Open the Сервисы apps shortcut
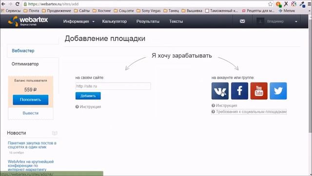 (11, 11)
